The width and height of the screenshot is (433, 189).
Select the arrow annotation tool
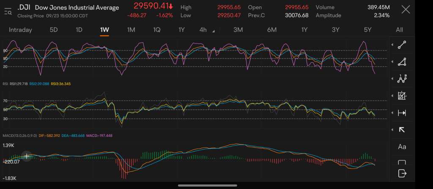[x=402, y=130]
